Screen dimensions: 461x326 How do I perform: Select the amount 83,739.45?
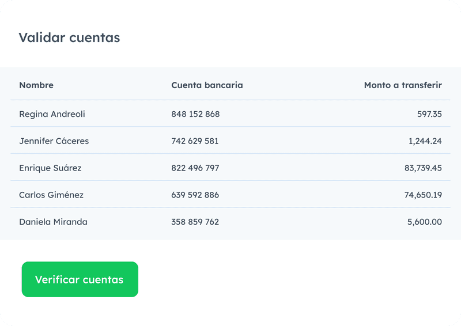[x=423, y=168]
